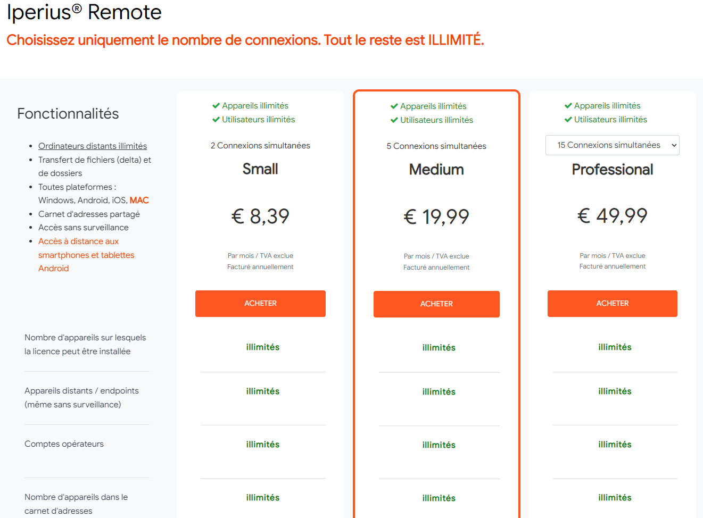Buy the Medium plan with ACHETER
Screen dimensions: 703x518
(x=436, y=304)
